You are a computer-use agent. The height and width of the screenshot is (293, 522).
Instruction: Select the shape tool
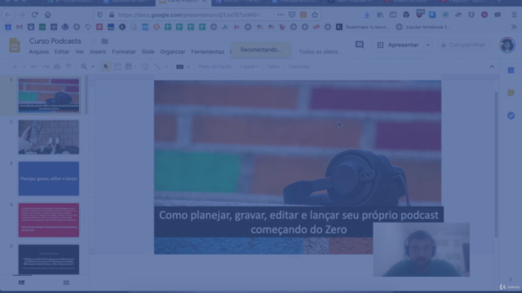[145, 67]
